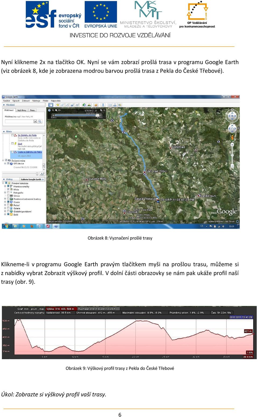
Task: Check the 'Ze Zábřehu do Pekla' checkbox
Action: point(12,135)
